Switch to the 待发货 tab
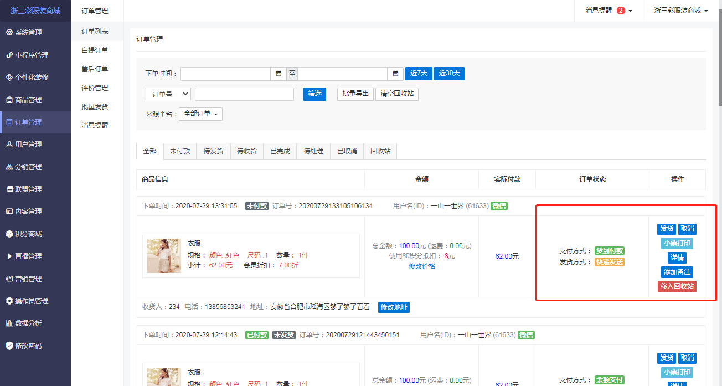This screenshot has width=722, height=386. pos(213,151)
